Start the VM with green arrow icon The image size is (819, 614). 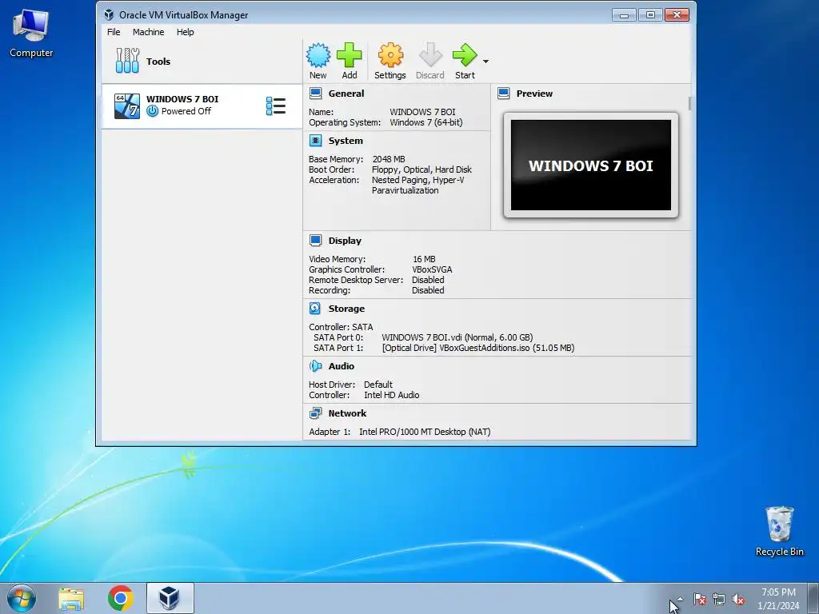465,55
